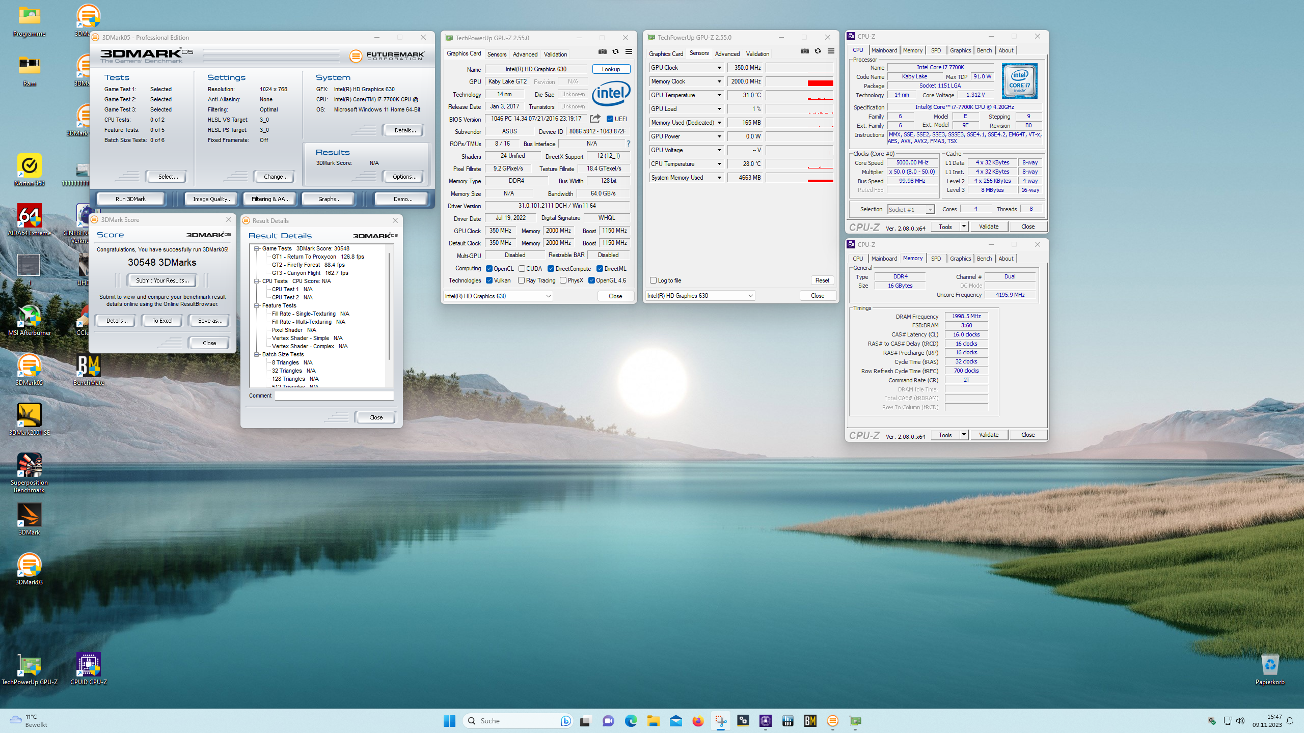Click the Memory Clock sensor graph
Image resolution: width=1304 pixels, height=733 pixels.
799,81
